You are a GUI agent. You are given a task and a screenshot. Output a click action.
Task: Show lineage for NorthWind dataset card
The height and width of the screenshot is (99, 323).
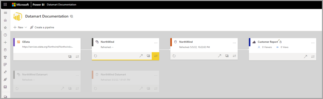pos(234,56)
